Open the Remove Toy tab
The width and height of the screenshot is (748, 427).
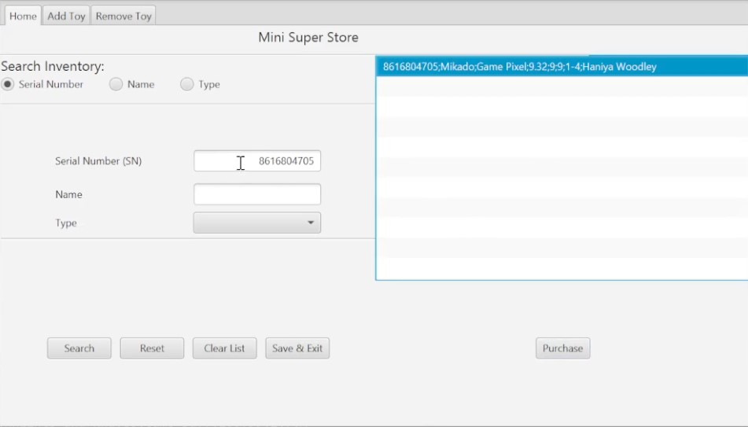(123, 16)
